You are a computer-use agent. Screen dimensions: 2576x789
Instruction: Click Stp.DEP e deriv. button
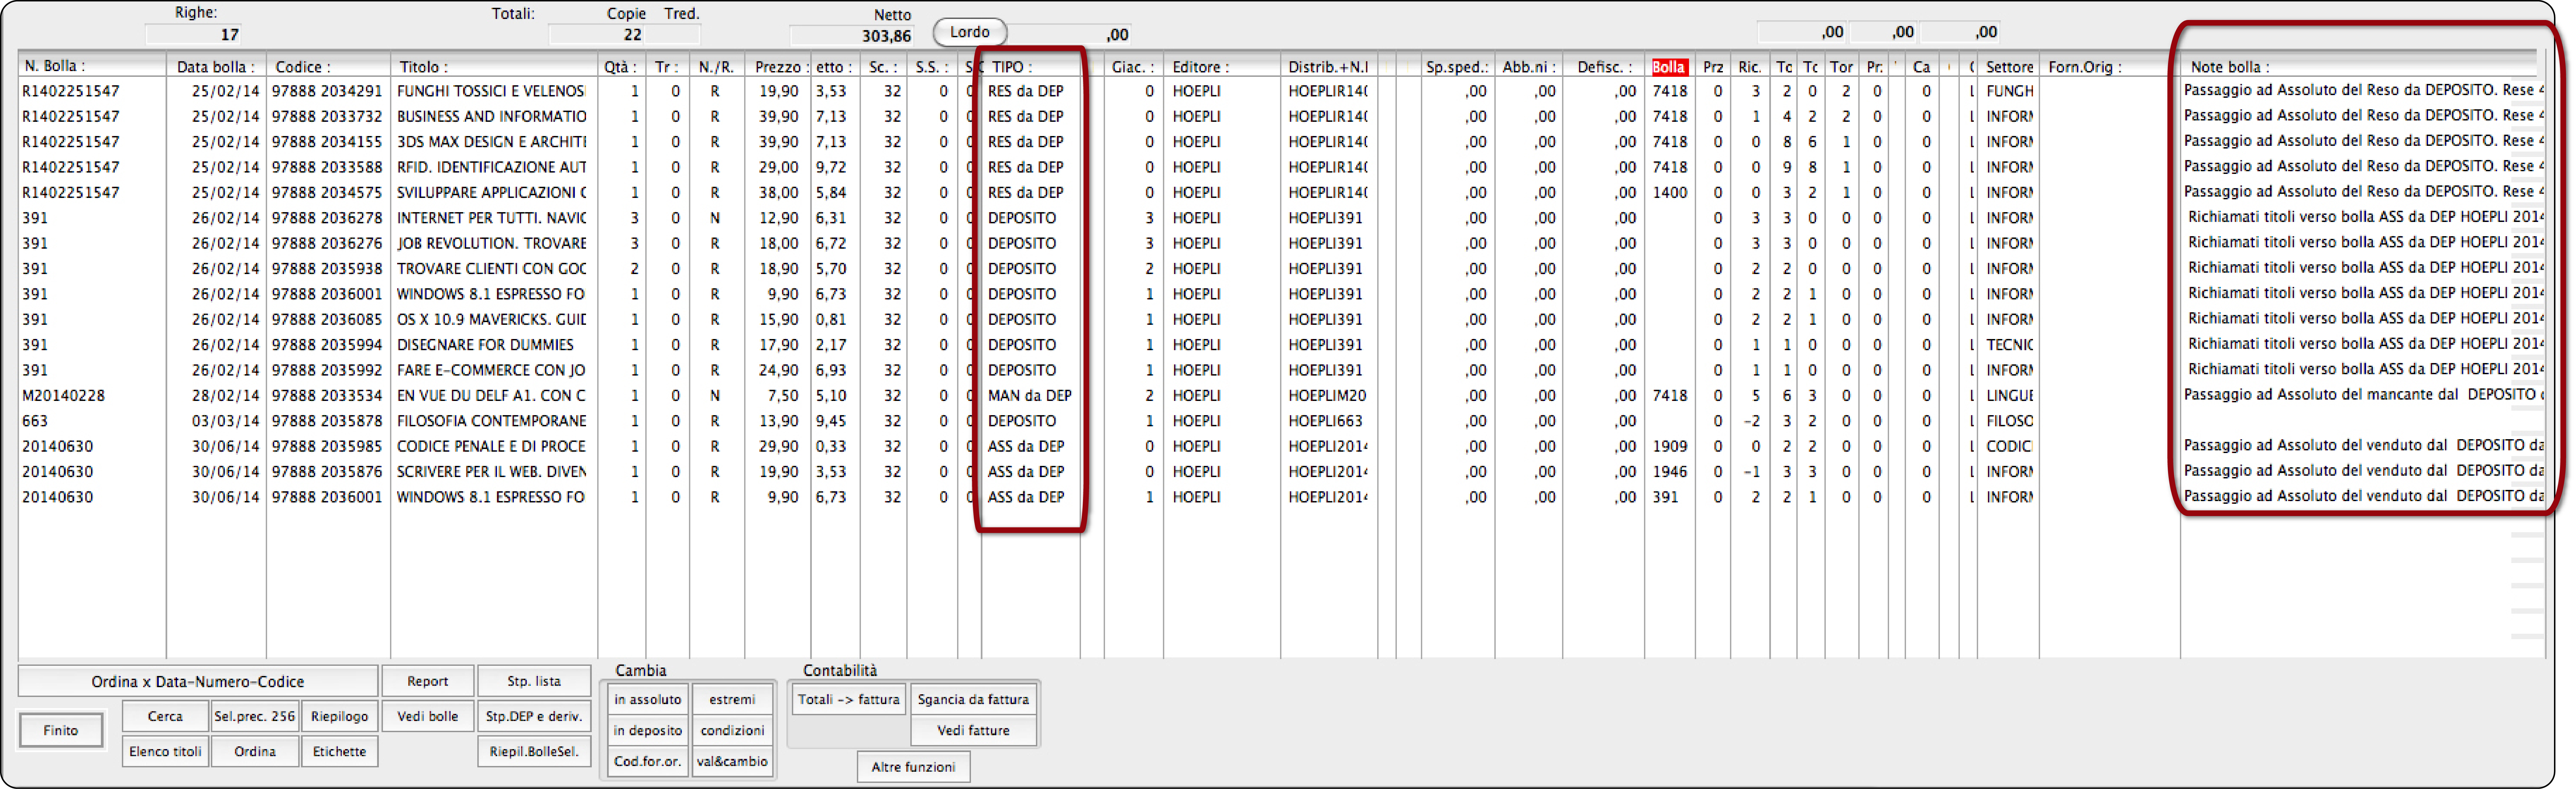pos(534,716)
